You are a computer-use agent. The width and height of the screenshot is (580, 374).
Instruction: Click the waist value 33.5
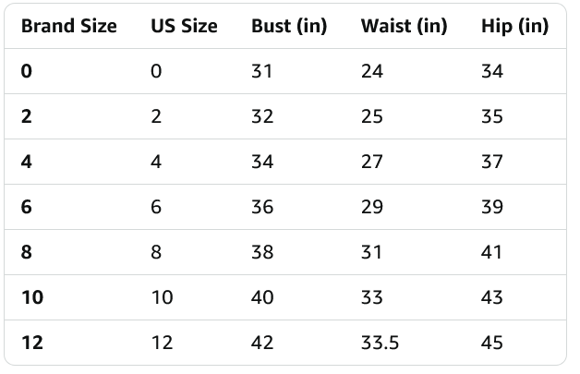[x=380, y=343]
